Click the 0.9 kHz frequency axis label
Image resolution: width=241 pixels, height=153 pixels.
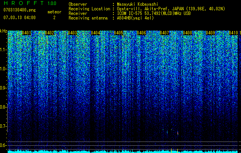coord(3,88)
